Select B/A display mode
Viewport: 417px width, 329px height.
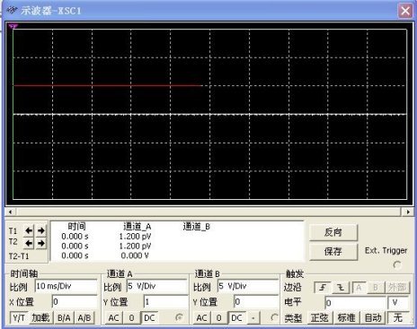tap(64, 317)
